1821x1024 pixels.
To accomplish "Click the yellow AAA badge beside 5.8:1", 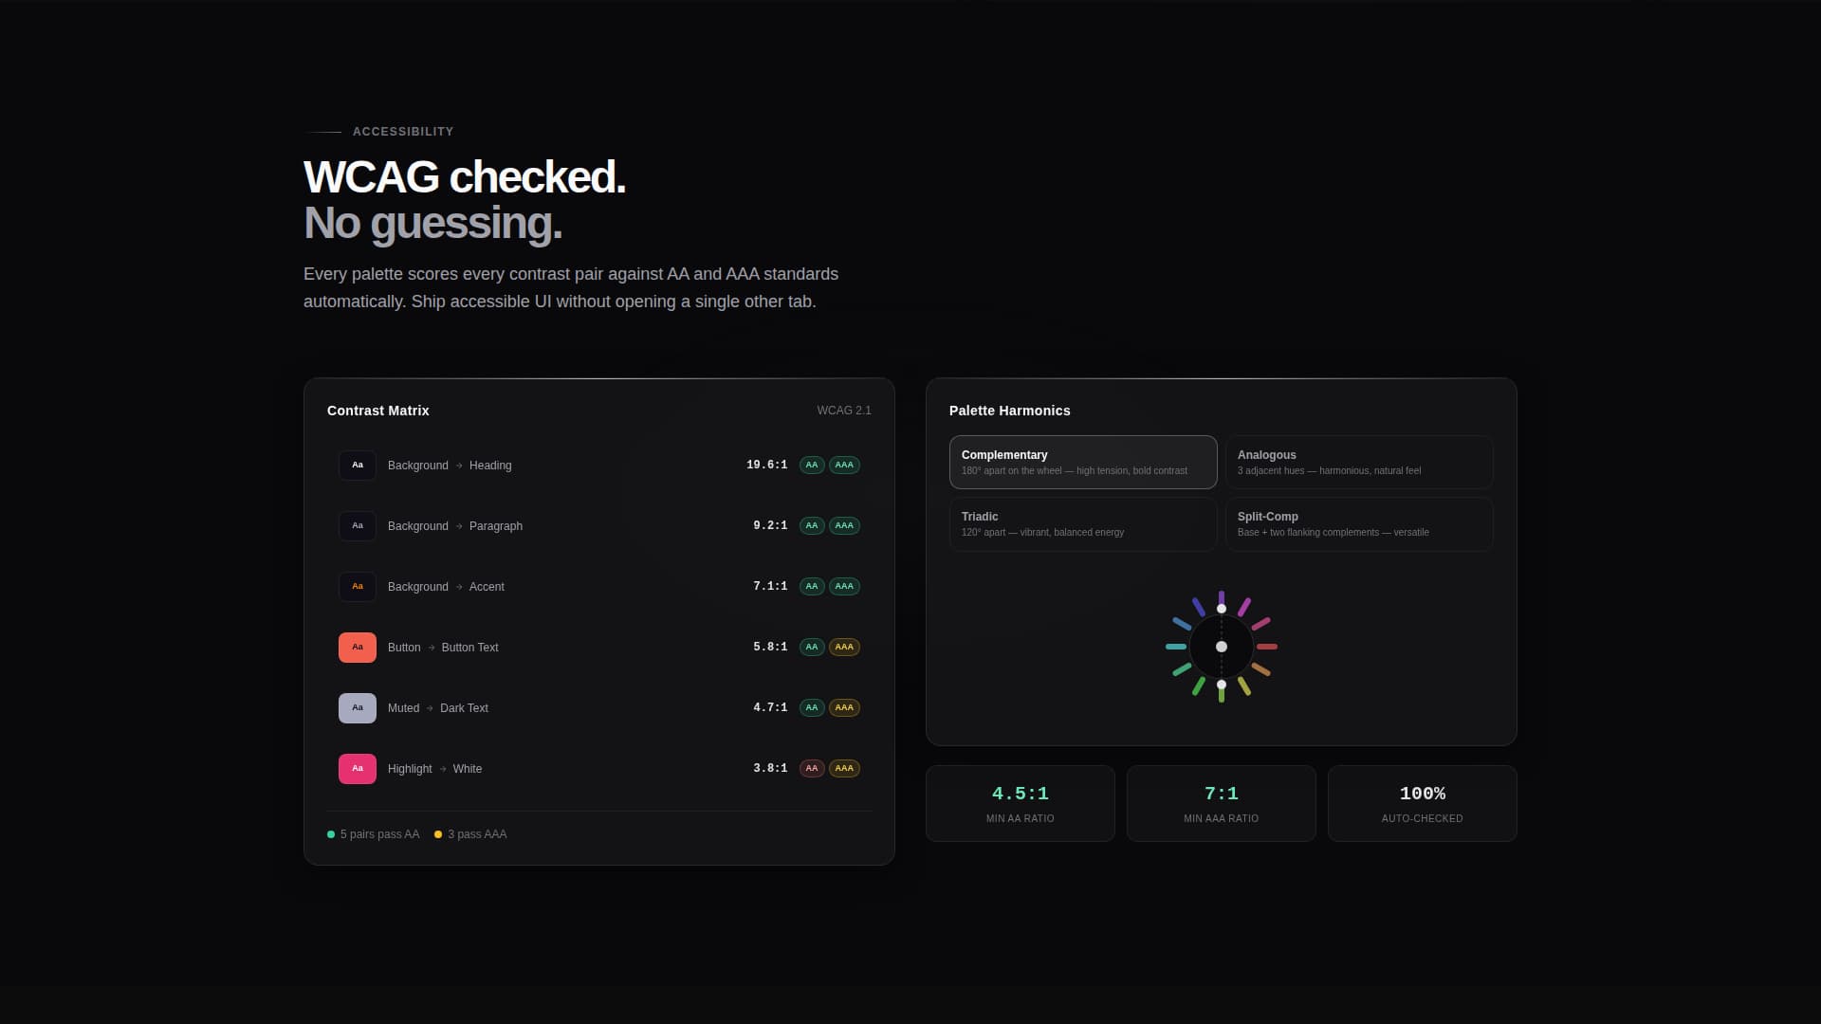I will tap(844, 648).
